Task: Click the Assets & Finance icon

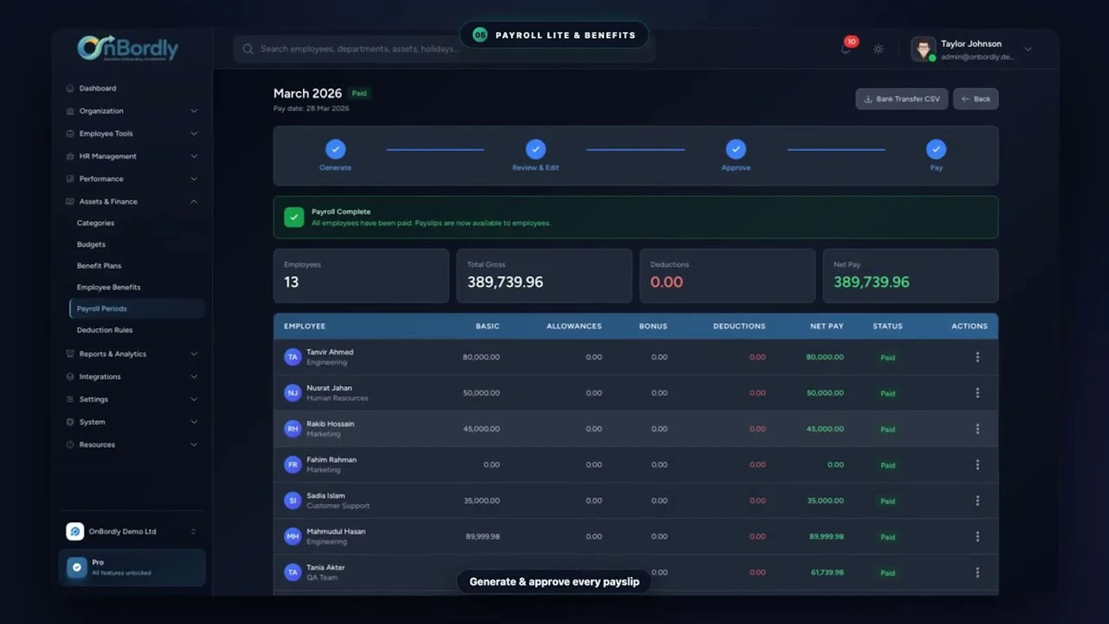Action: coord(70,202)
